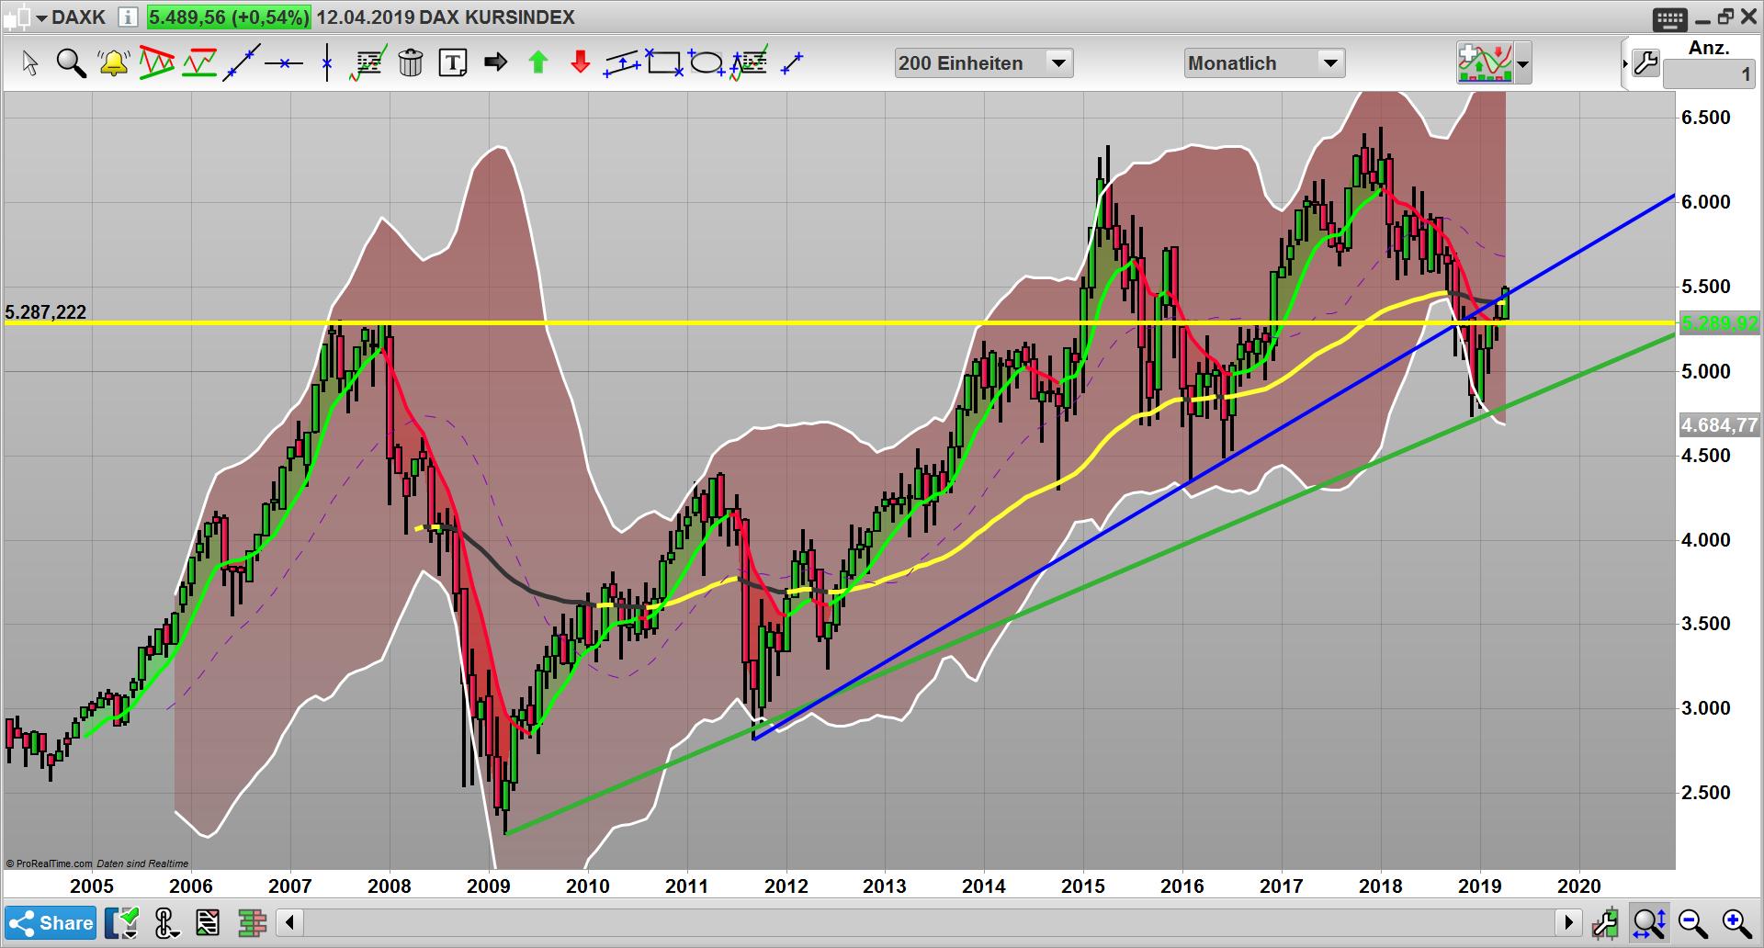Insert a green up arrow marker
Image resolution: width=1764 pixels, height=948 pixels.
tap(538, 62)
